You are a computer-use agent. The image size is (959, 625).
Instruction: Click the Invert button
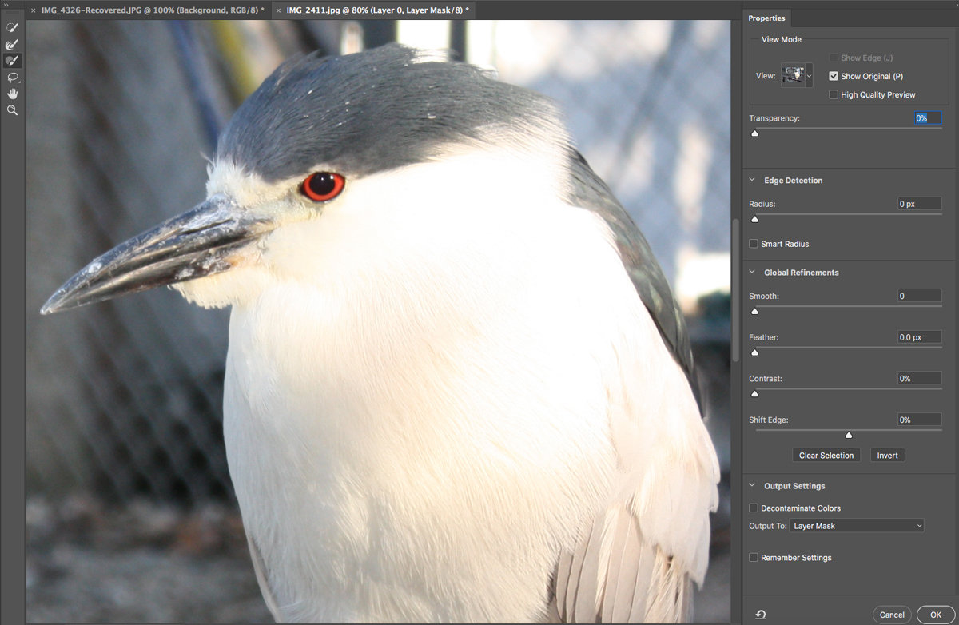point(887,456)
